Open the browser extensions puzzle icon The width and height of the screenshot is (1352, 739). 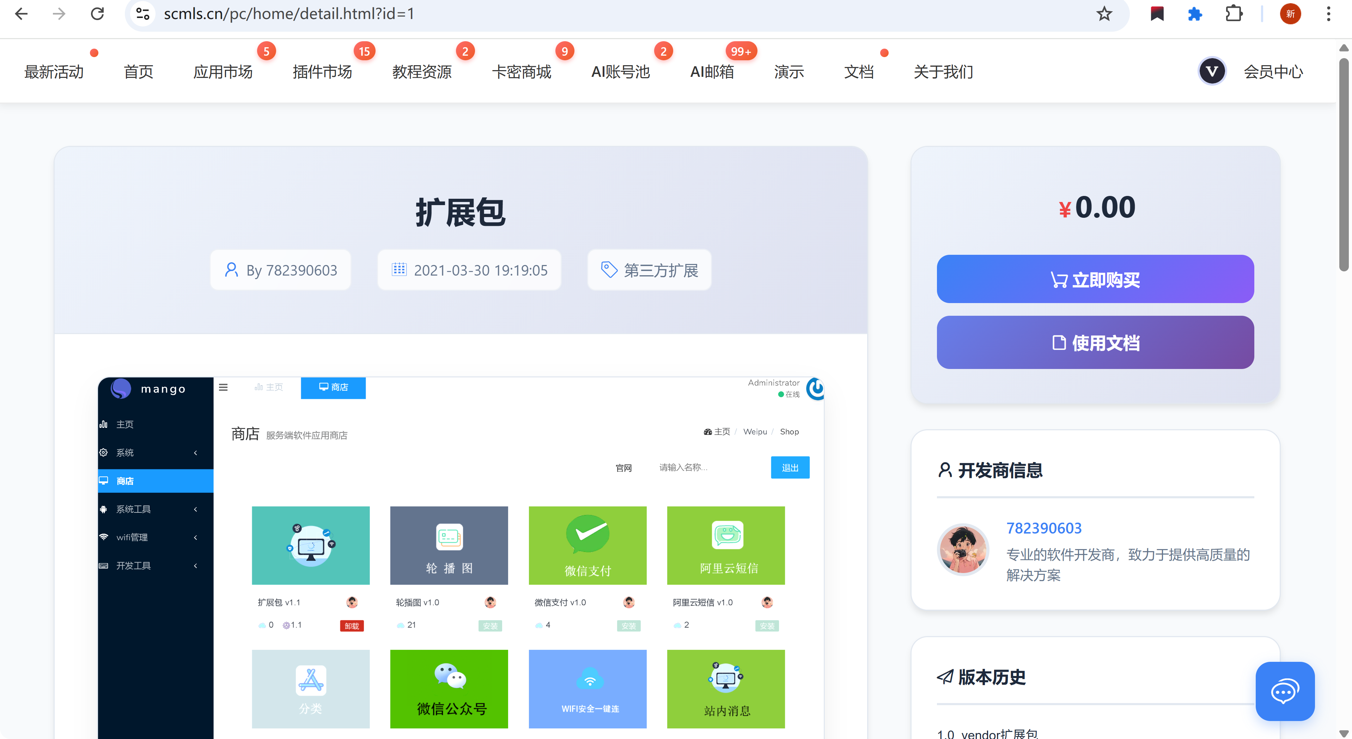(1234, 14)
